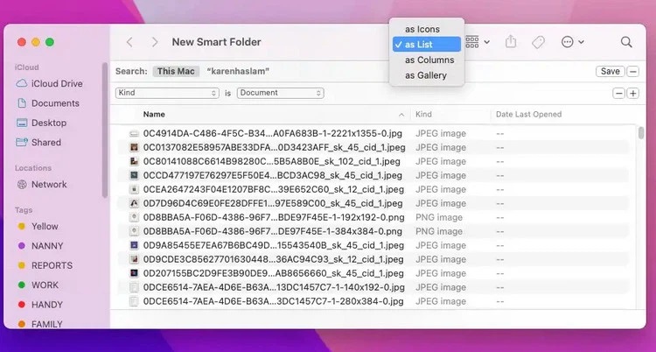Click the Save button
The height and width of the screenshot is (352, 656).
[610, 71]
